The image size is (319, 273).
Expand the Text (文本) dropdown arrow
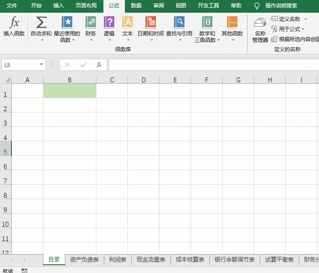pyautogui.click(x=128, y=40)
